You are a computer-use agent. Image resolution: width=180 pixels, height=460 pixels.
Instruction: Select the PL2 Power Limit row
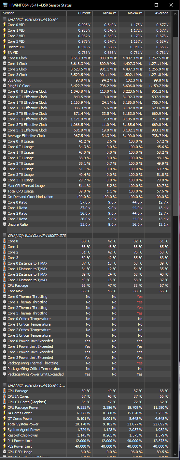point(86,446)
